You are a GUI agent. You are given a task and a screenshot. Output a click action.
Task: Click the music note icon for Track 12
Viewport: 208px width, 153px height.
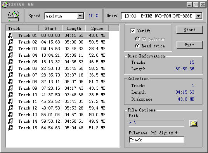point(10,108)
